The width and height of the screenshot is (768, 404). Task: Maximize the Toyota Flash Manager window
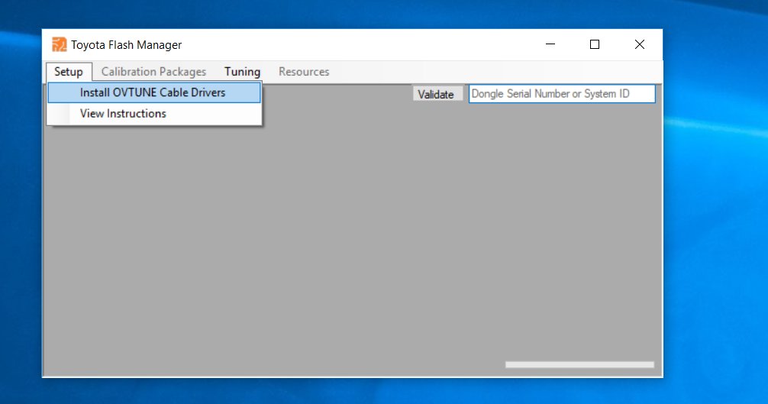[595, 44]
